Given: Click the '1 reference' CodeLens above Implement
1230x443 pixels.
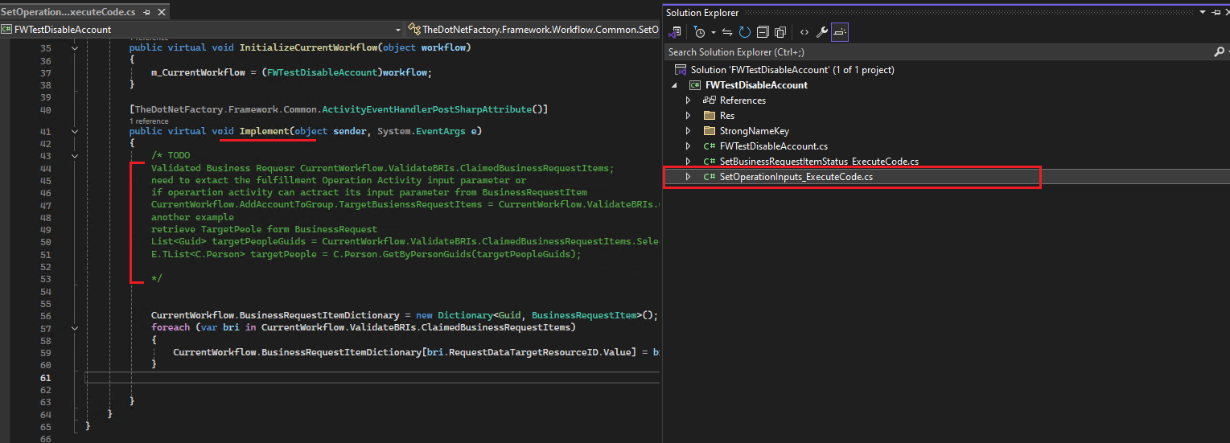Looking at the screenshot, I should pos(149,121).
